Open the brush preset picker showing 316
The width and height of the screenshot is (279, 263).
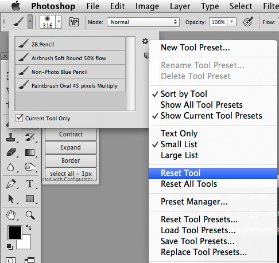(48, 22)
